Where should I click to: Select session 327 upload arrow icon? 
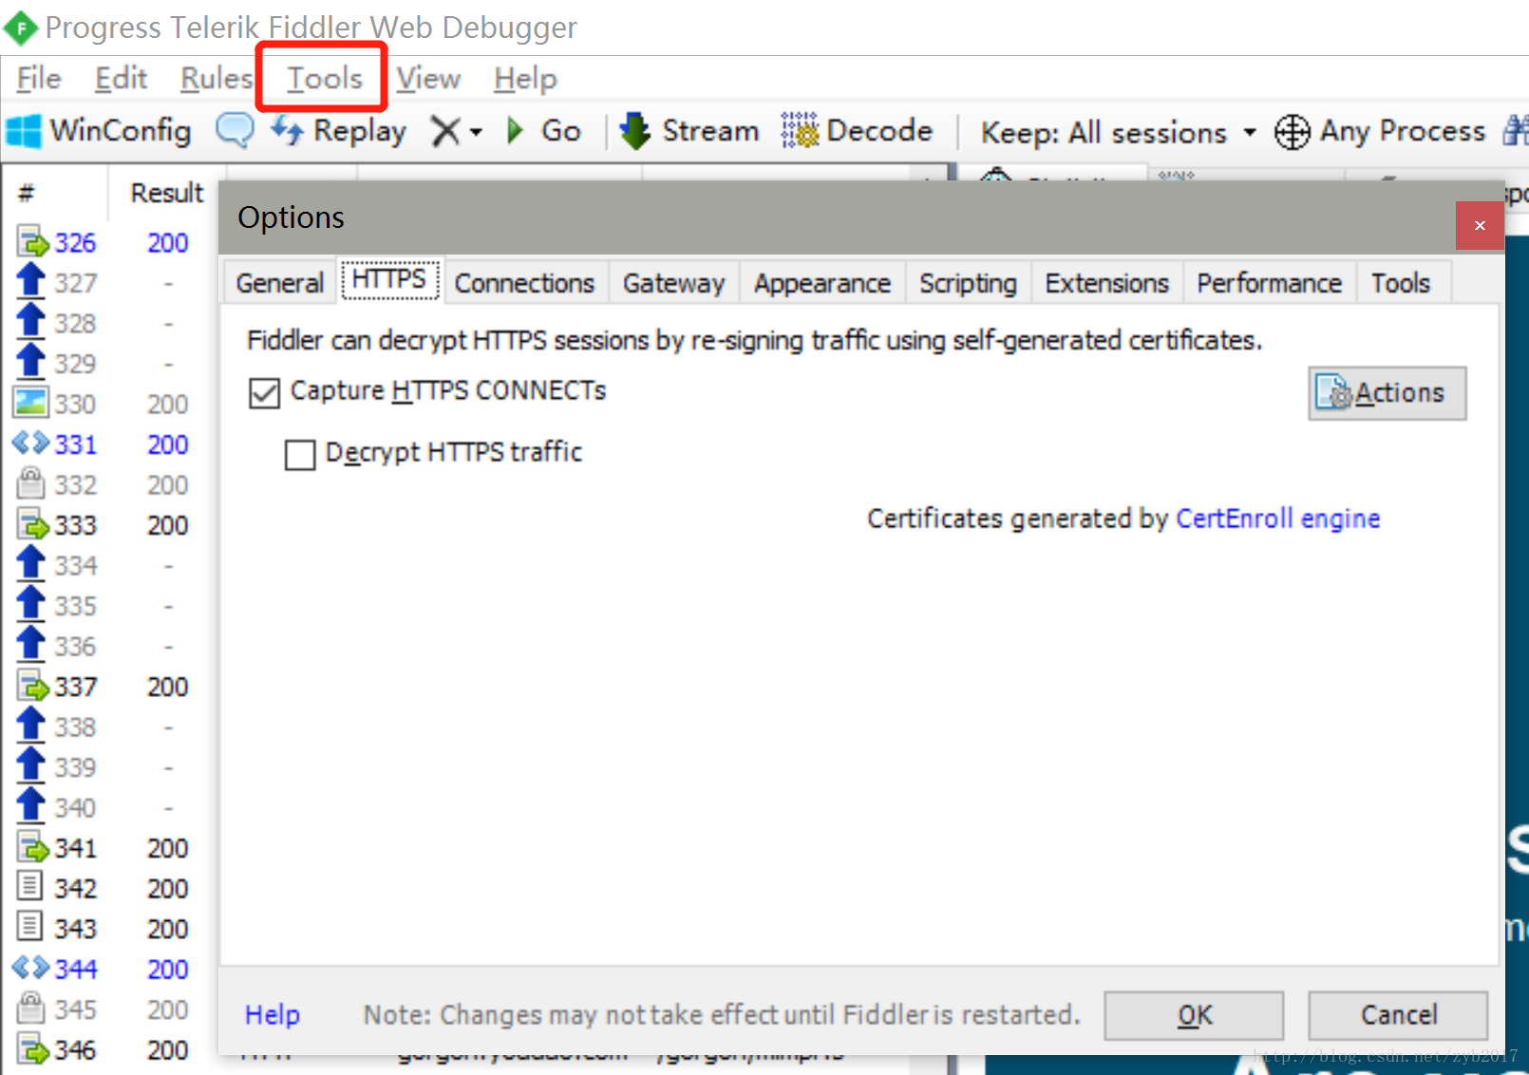click(x=31, y=282)
